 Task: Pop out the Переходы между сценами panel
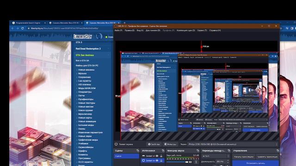tap(229, 151)
